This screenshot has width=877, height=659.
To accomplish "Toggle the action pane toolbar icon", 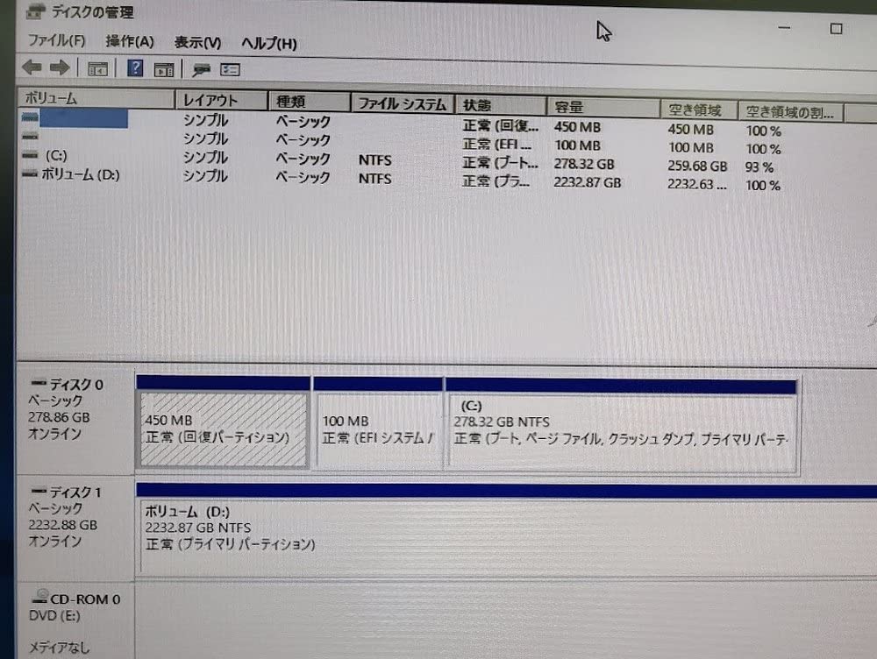I will (164, 70).
